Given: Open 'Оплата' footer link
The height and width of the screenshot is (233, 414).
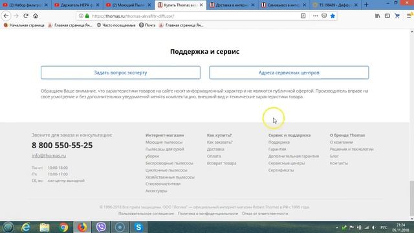Looking at the screenshot, I should pyautogui.click(x=214, y=156).
